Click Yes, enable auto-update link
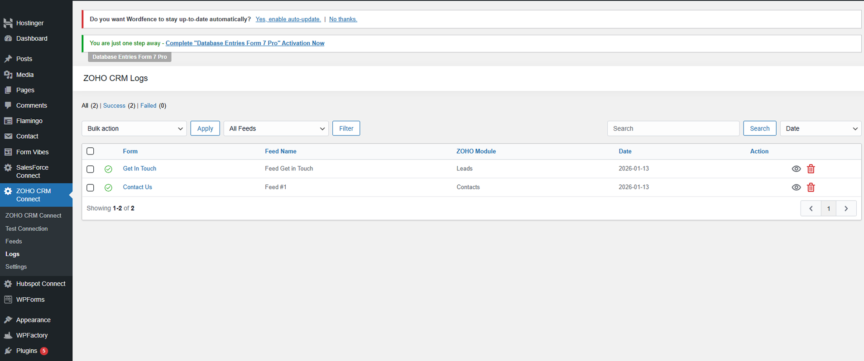 pos(288,19)
